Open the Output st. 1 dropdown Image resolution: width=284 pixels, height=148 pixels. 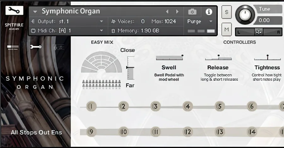(x=101, y=21)
